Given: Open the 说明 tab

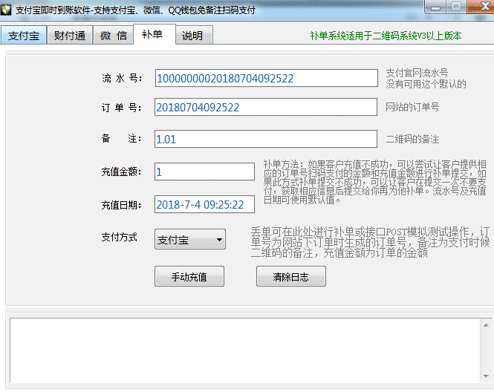Looking at the screenshot, I should (194, 35).
